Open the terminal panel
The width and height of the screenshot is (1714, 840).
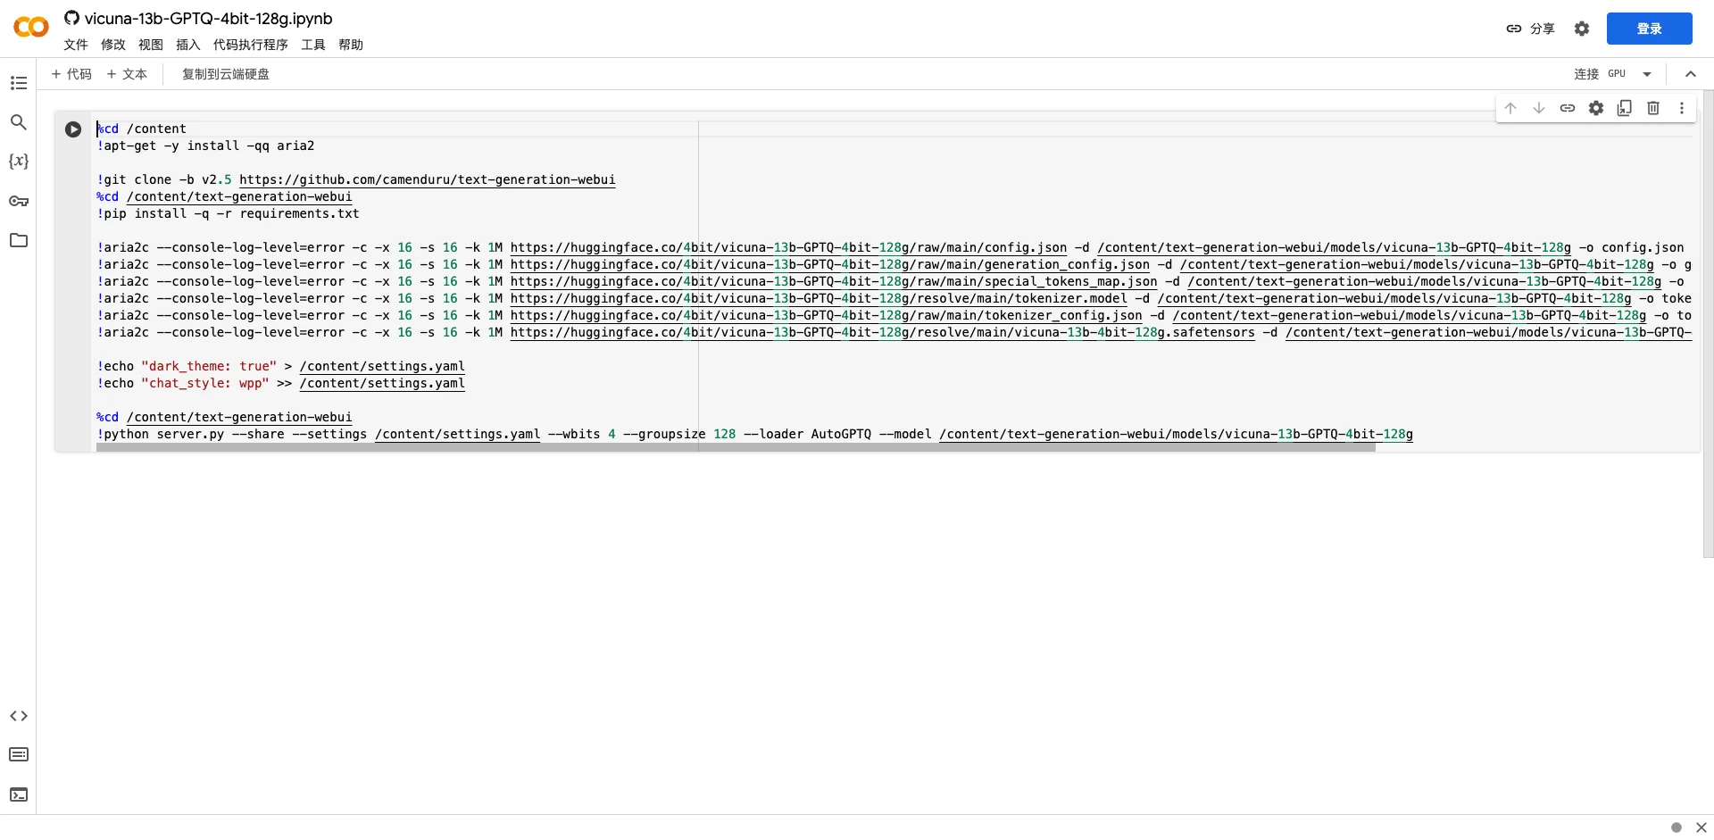tap(19, 794)
